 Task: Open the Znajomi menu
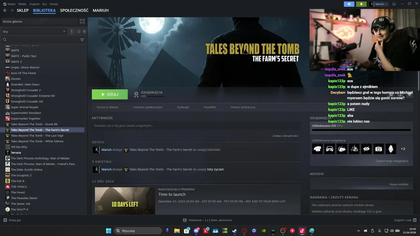coord(34,4)
